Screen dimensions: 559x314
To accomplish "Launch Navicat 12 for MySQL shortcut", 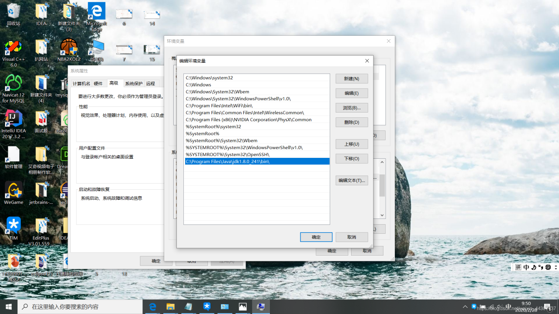I will 14,89.
